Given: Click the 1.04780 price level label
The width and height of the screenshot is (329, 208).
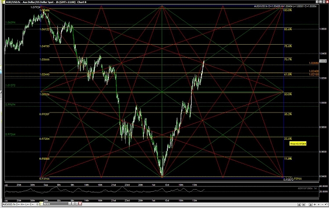Looking at the screenshot, I should [x=45, y=46].
